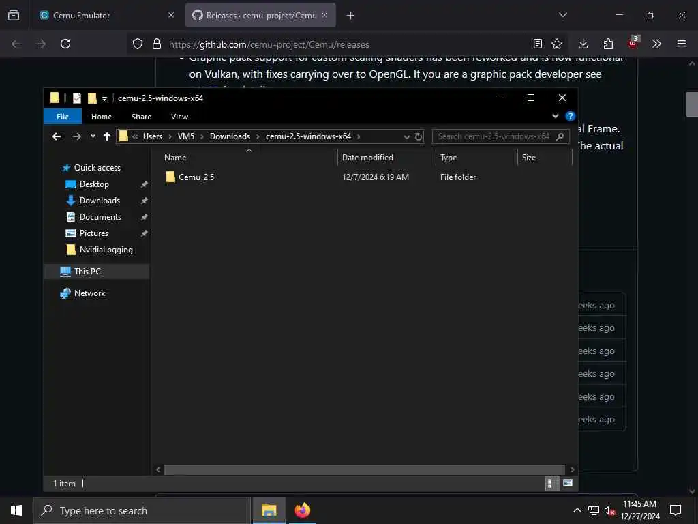
Task: Expand the Explorer ribbon chevron
Action: 555,116
